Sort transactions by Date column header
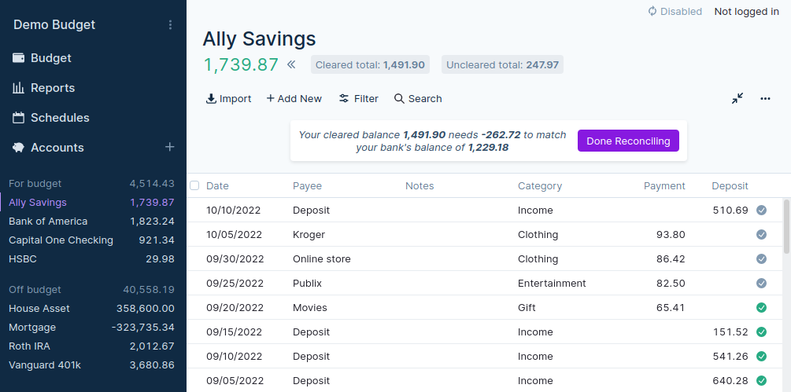This screenshot has width=791, height=392. click(x=217, y=186)
